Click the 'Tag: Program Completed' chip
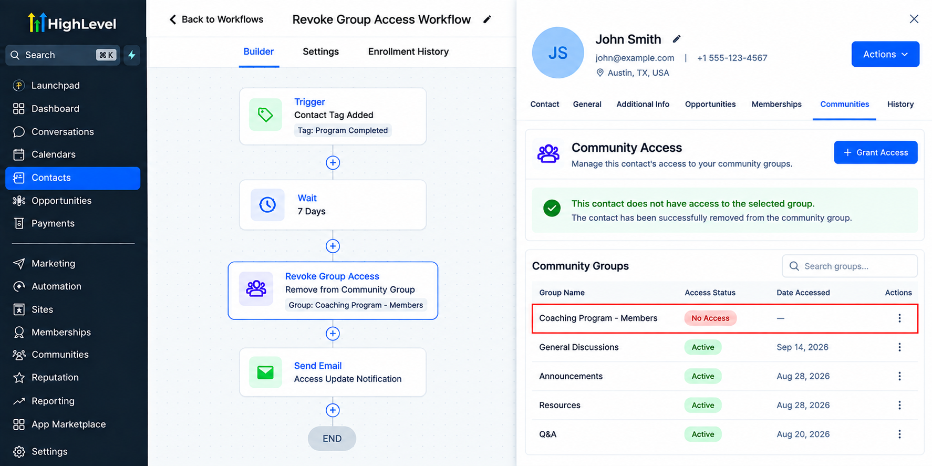932x466 pixels. (x=343, y=130)
